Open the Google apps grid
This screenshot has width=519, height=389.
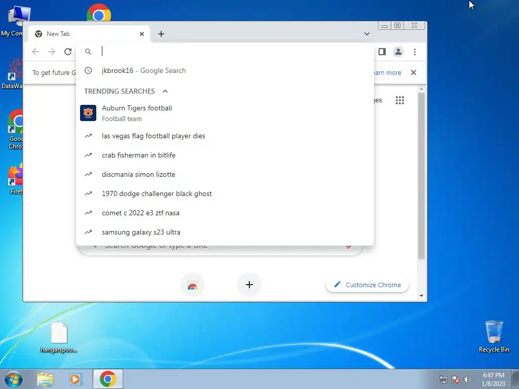400,100
